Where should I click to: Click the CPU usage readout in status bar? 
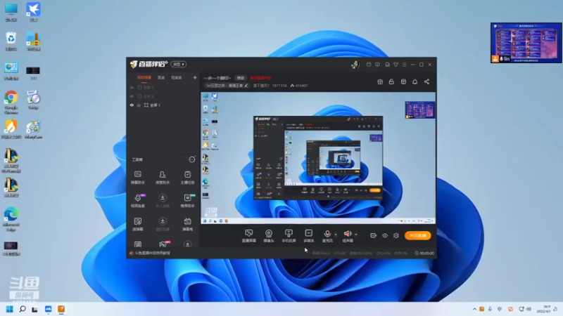coord(384,253)
